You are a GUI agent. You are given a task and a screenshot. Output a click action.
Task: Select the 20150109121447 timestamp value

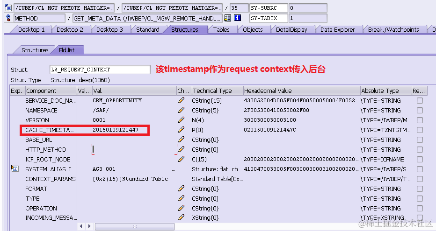pos(116,130)
